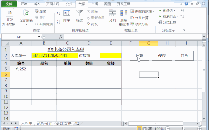Expand the formula bar
Screen dimensions: 209x130
coord(204,37)
